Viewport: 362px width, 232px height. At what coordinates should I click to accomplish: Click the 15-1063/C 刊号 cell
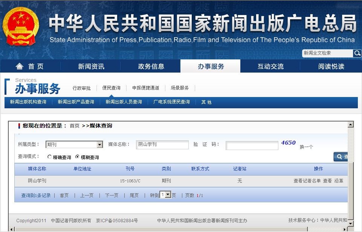(130, 181)
